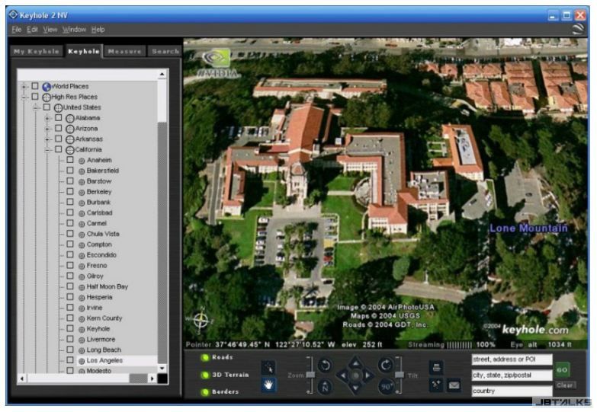
Task: Pan the map up with the up arrow
Action: pos(355,363)
